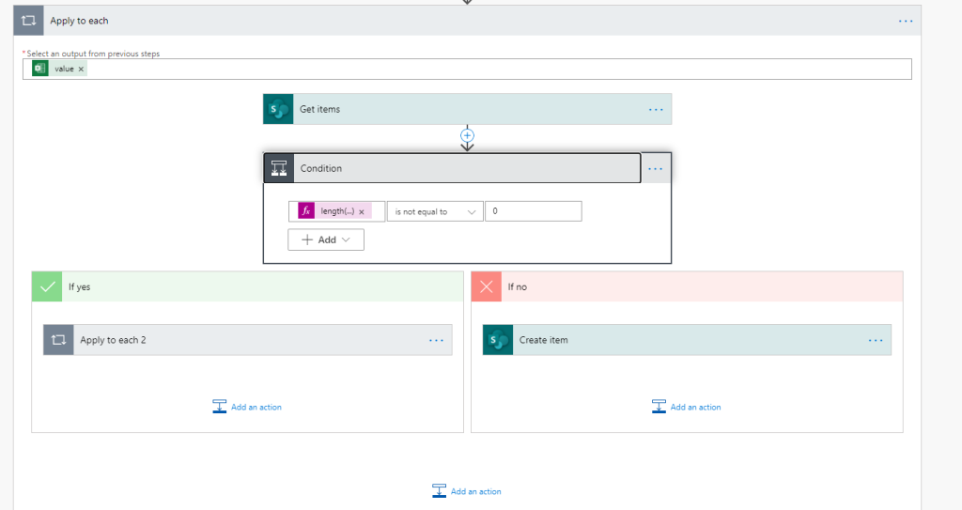Expand the Get items action card
Screen dimensions: 962x510
tap(467, 109)
